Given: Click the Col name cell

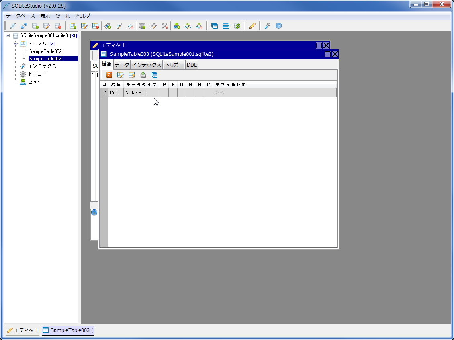Looking at the screenshot, I should pyautogui.click(x=116, y=93).
